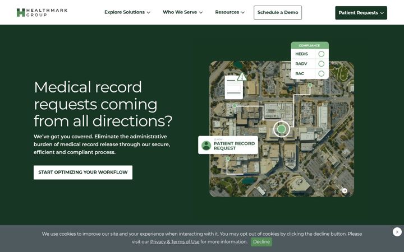This screenshot has width=404, height=252.
Task: Click the HealthMark Group logo
Action: point(42,12)
